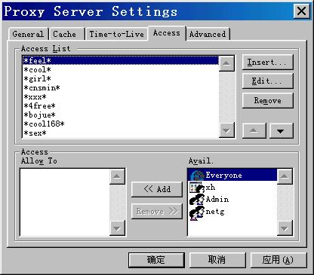Select the *cool168* entry
Image resolution: width=314 pixels, height=275 pixels.
121,124
